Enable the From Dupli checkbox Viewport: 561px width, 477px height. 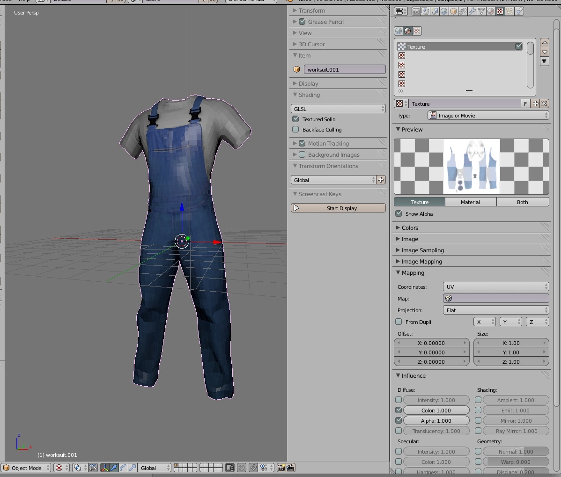[399, 322]
